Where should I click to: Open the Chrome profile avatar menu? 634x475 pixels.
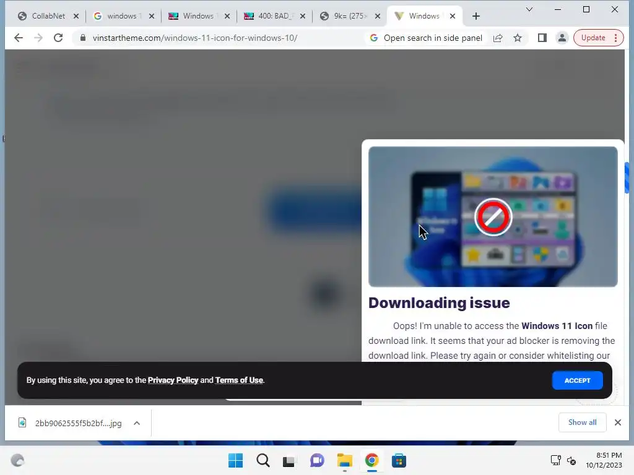562,38
